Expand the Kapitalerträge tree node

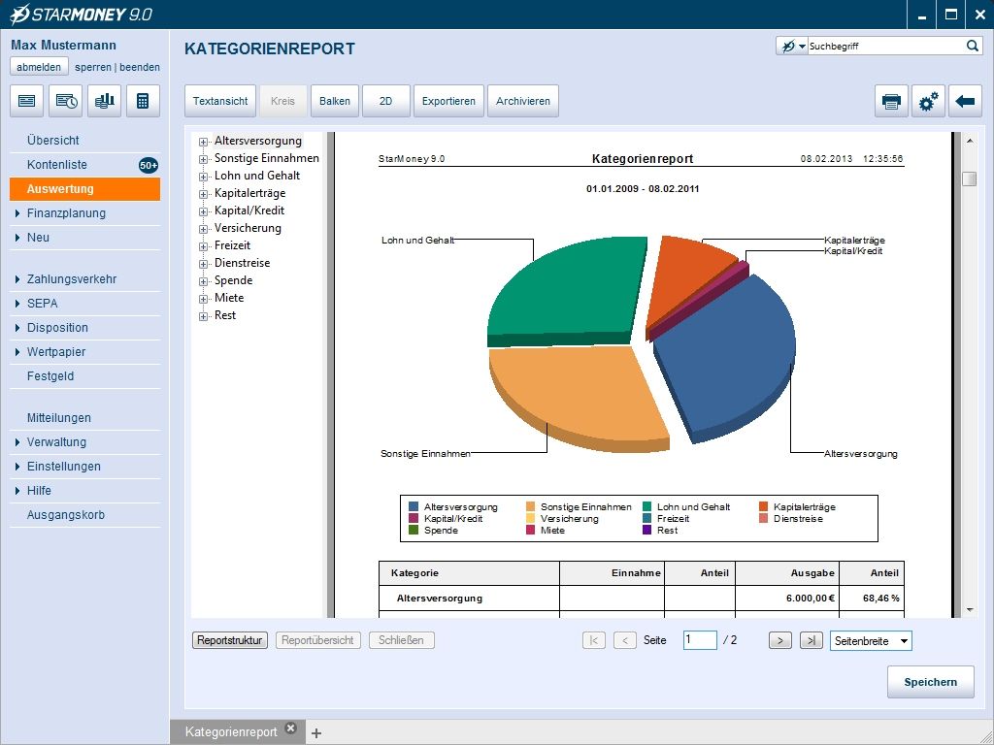(203, 194)
